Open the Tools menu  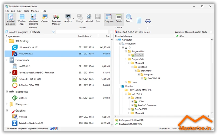(x=26, y=11)
